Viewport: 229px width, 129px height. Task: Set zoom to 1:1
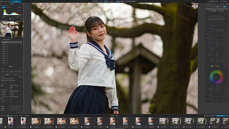pos(108,1)
